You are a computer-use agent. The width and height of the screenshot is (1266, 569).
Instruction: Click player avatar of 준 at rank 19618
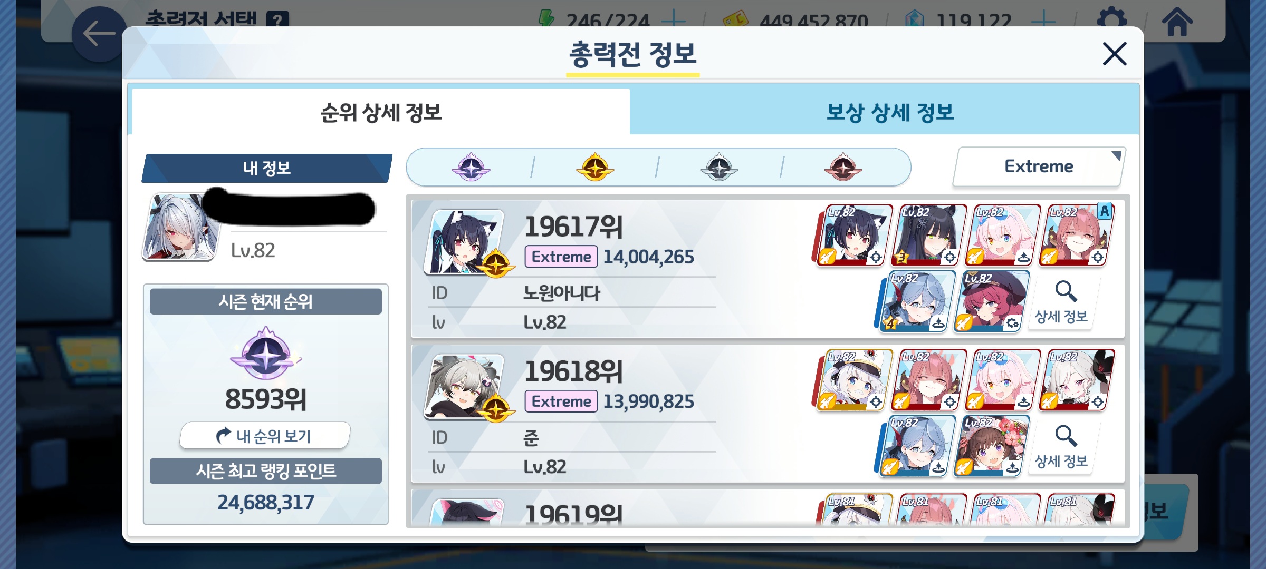coord(465,387)
